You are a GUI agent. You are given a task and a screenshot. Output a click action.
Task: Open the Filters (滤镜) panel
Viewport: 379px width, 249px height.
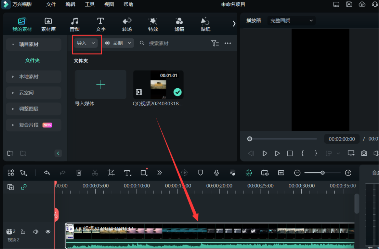coord(179,25)
